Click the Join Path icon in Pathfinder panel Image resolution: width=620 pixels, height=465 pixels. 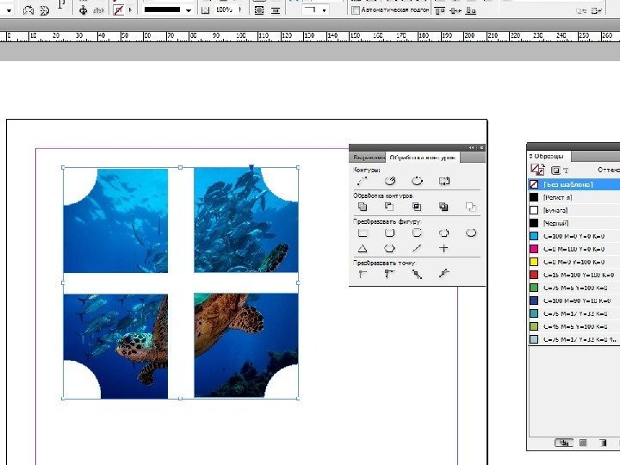[363, 181]
